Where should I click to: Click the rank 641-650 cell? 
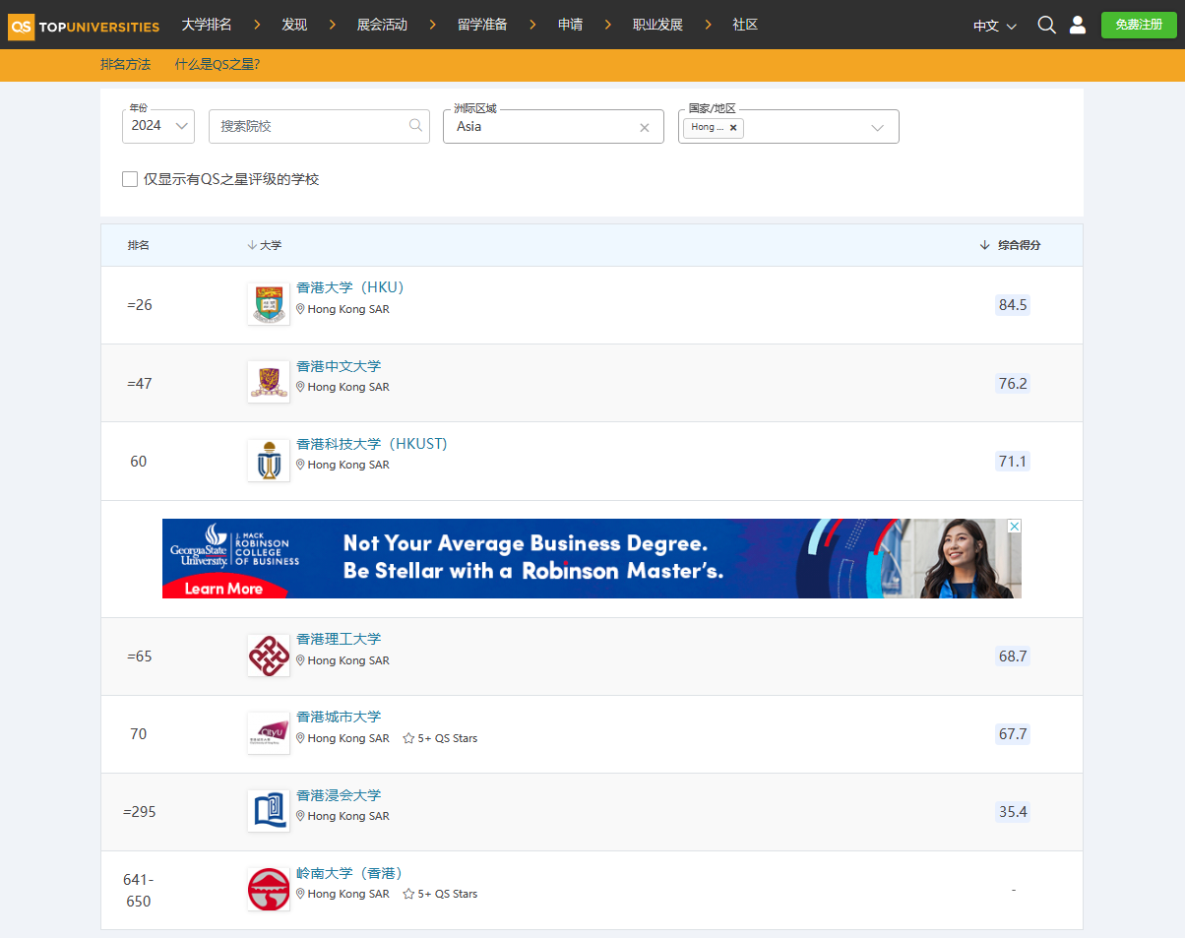(x=139, y=890)
